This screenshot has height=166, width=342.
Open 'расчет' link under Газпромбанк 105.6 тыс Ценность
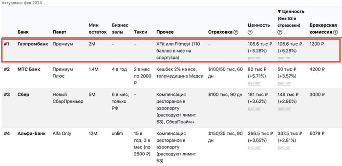click(254, 58)
